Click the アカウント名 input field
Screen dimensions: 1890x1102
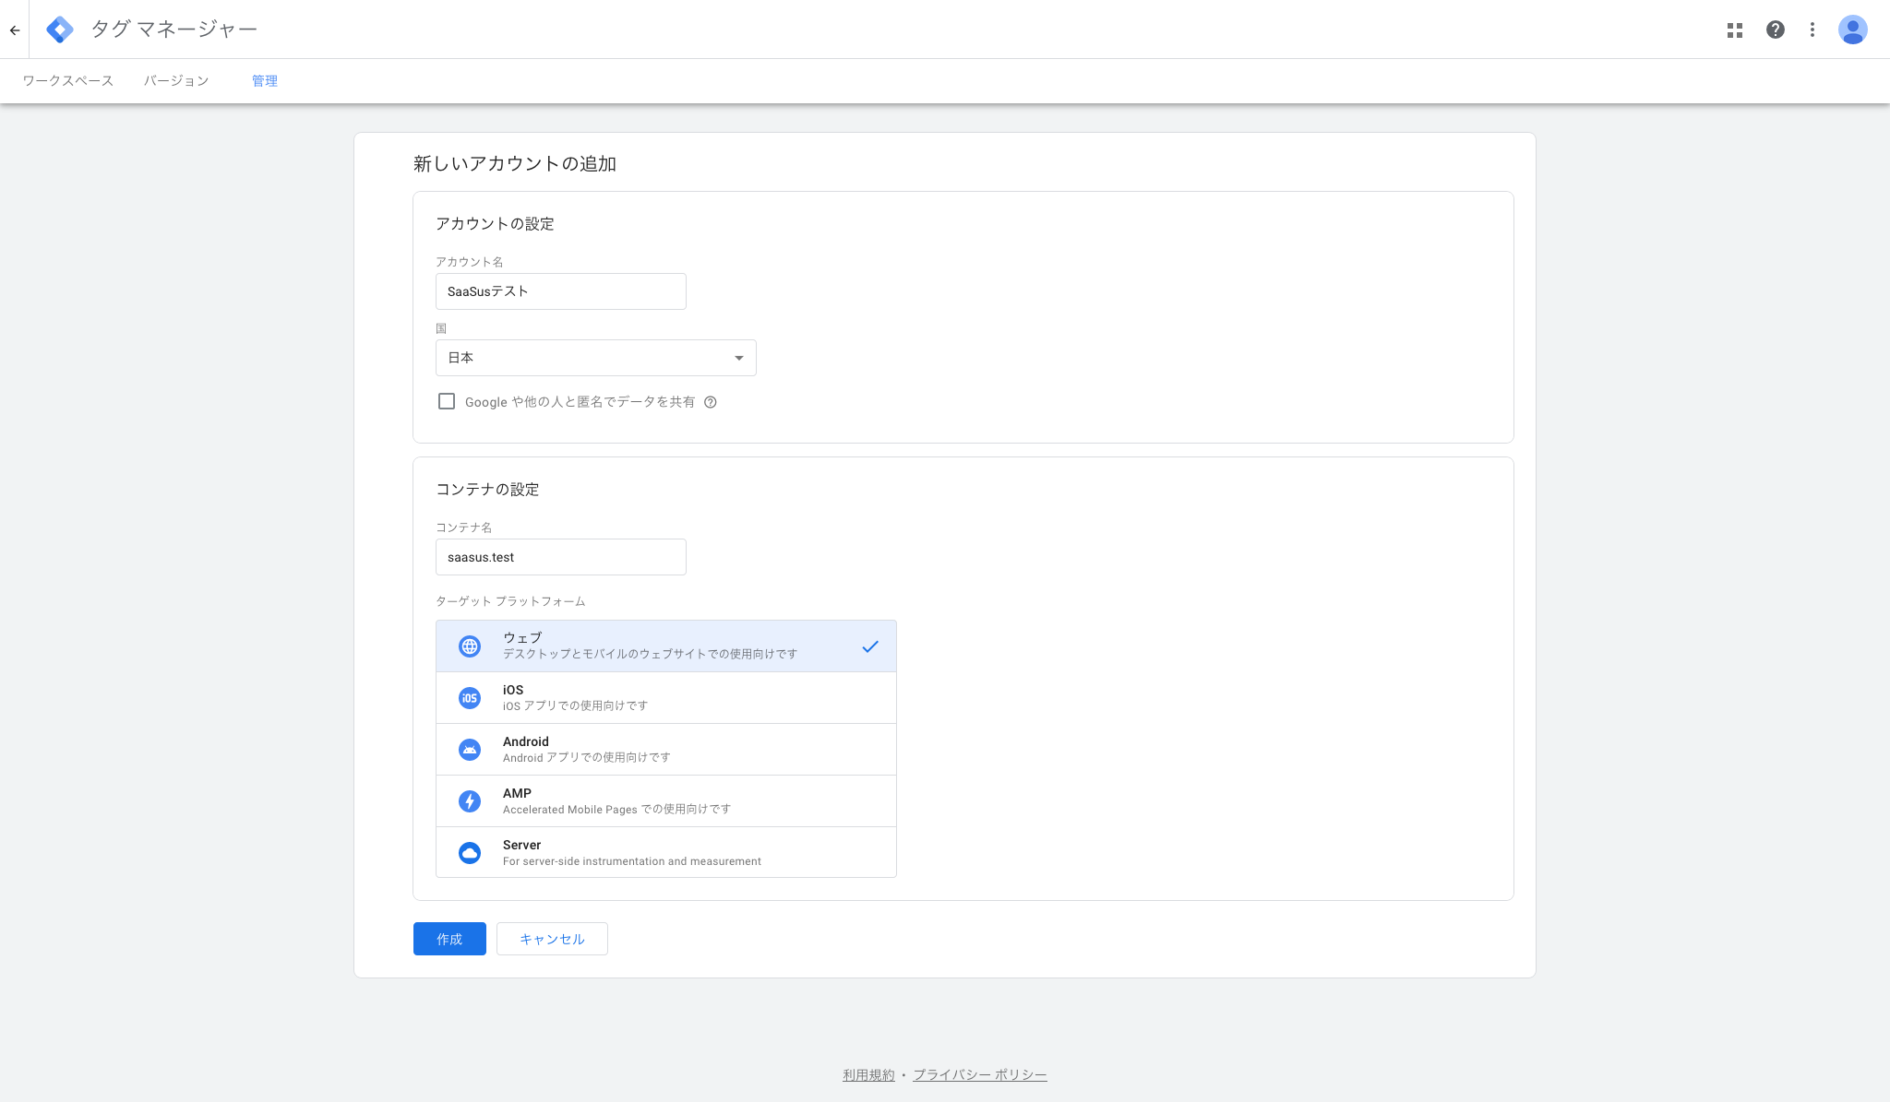pyautogui.click(x=561, y=291)
